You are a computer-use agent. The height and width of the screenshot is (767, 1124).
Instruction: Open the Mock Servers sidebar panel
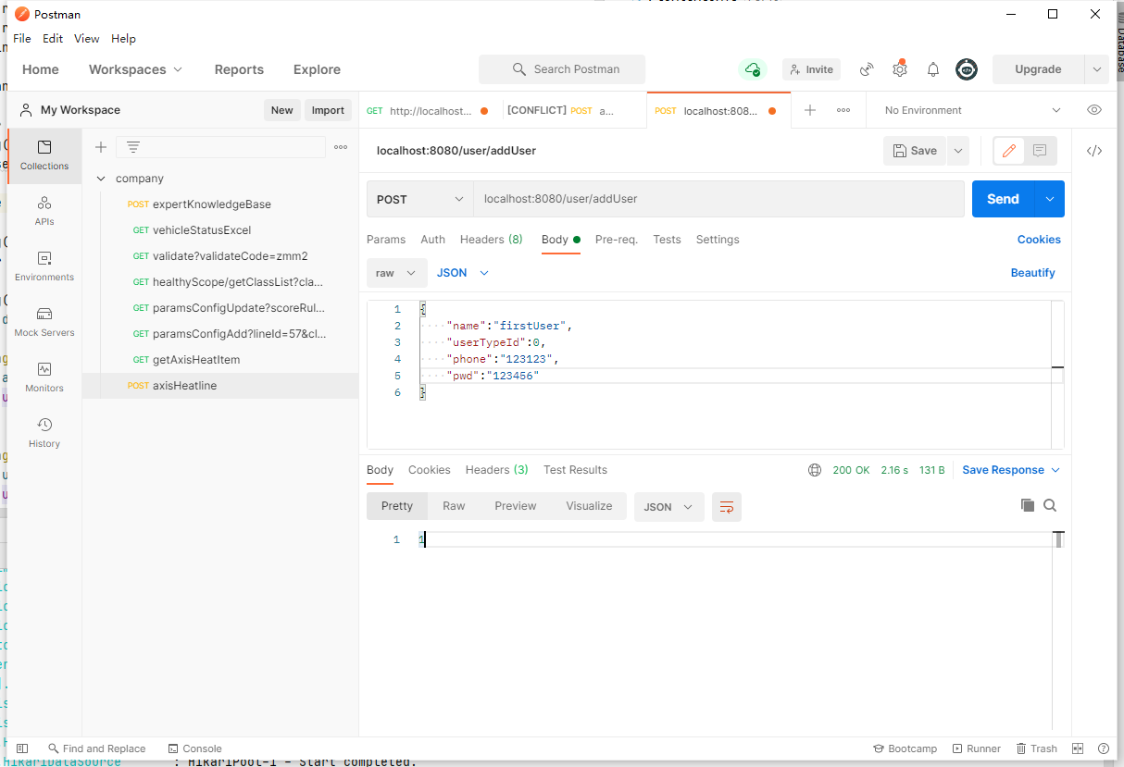[44, 322]
